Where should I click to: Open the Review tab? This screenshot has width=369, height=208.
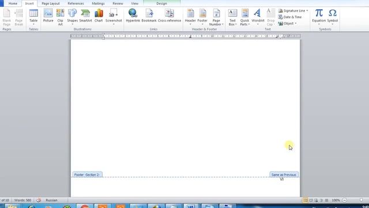[118, 3]
